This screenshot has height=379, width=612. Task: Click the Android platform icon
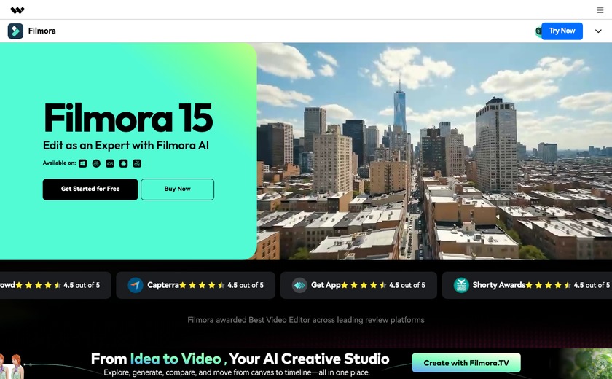point(124,163)
